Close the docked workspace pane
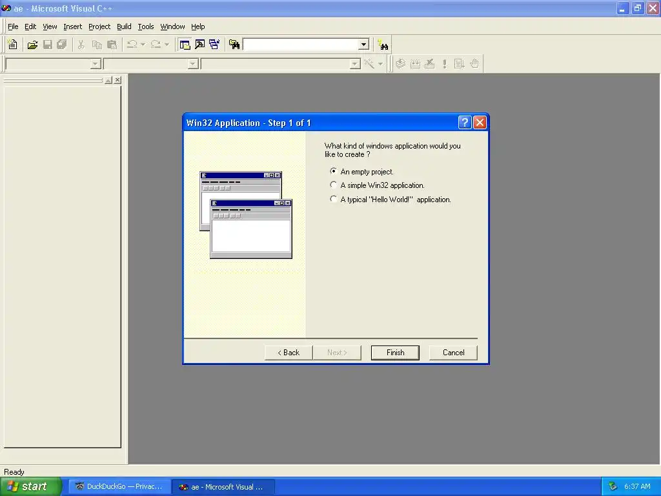This screenshot has height=496, width=661. 117,79
